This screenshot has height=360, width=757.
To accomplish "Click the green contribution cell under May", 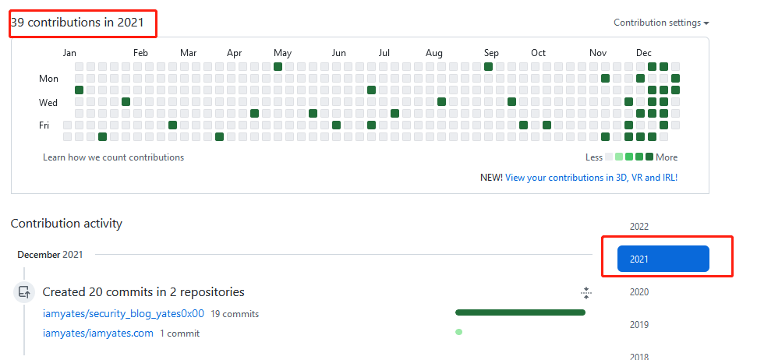I will coord(278,67).
